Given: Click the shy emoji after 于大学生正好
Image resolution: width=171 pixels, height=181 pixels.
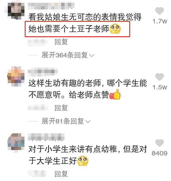Looking at the screenshot, I should [x=83, y=161].
